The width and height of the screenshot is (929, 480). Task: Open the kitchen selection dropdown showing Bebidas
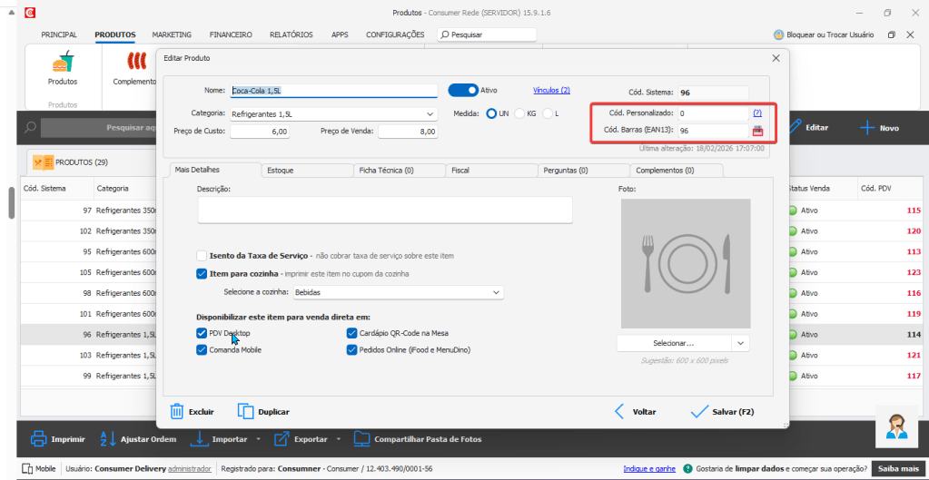(496, 292)
